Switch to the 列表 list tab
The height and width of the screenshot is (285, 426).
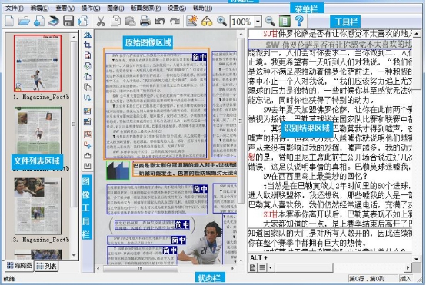pyautogui.click(x=46, y=266)
